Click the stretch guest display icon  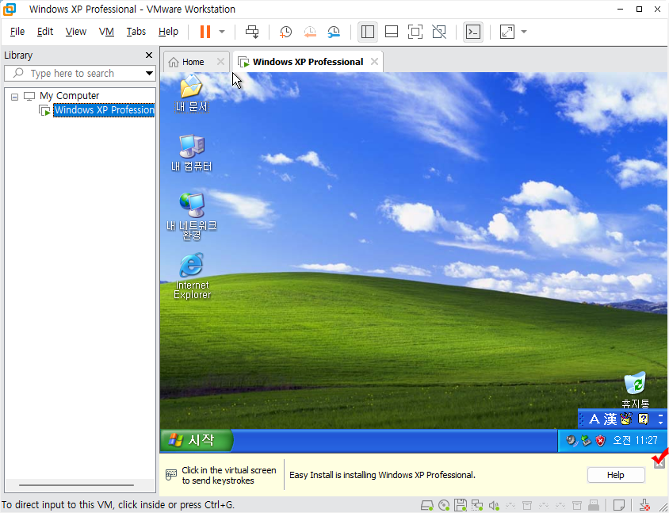pos(507,32)
